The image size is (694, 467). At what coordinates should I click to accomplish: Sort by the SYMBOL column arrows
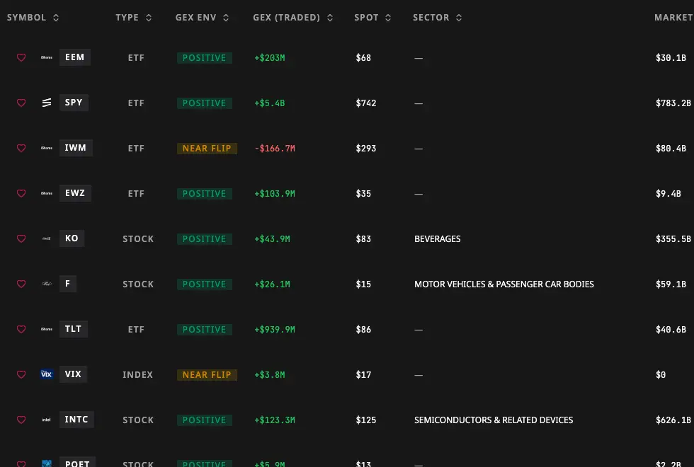(56, 18)
